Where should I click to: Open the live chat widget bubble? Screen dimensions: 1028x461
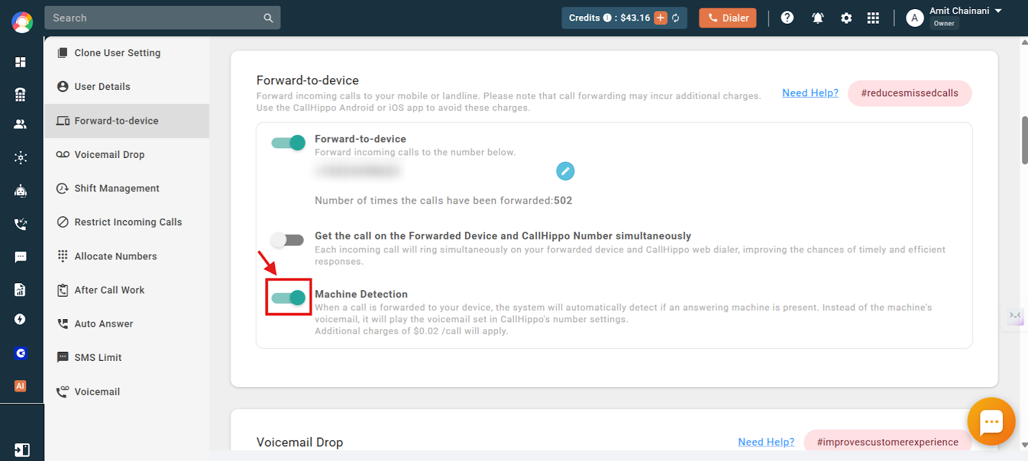[991, 422]
